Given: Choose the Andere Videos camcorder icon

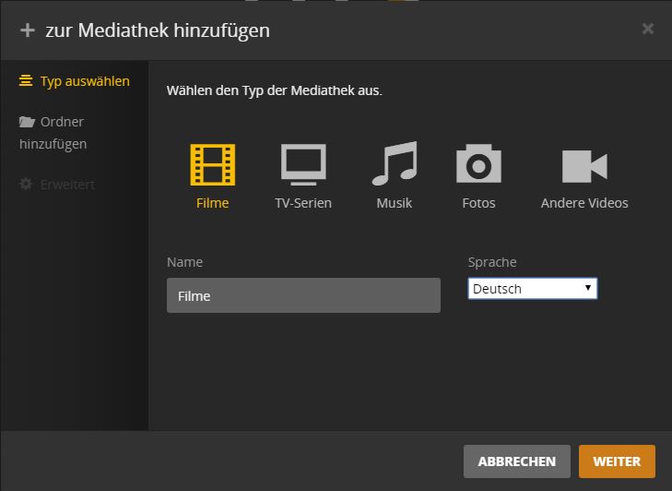Looking at the screenshot, I should click(584, 166).
